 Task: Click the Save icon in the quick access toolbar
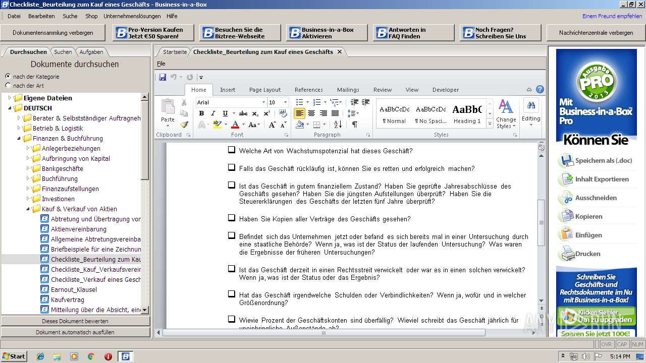click(x=163, y=77)
